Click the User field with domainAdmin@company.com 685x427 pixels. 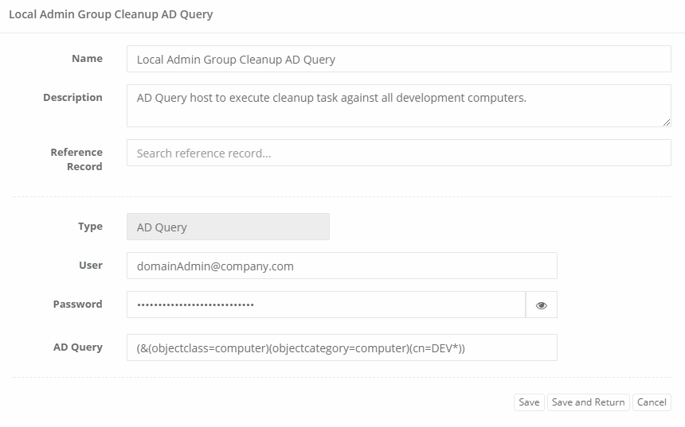(342, 266)
